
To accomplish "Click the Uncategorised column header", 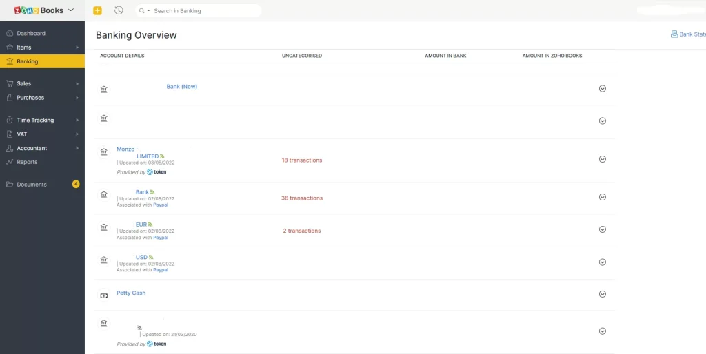I will pos(302,56).
